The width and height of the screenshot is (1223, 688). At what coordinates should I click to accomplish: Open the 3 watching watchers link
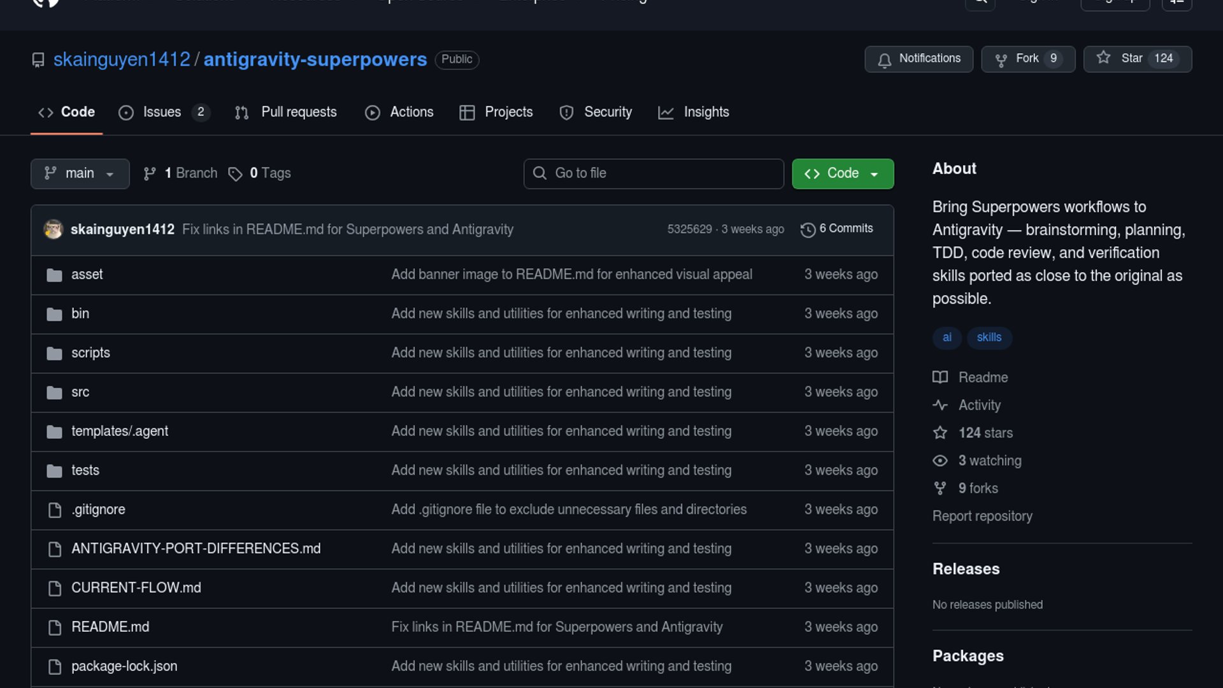pos(989,461)
